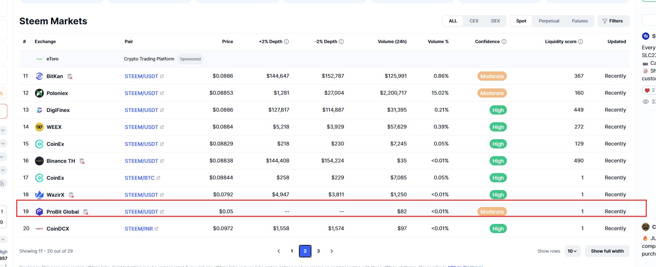Select the ALL exchange type tab
Image resolution: width=656 pixels, height=267 pixels.
pos(453,21)
